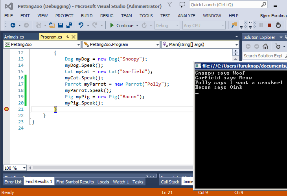
Task: Open the Continue button dropdown arrow
Action: (x=137, y=26)
